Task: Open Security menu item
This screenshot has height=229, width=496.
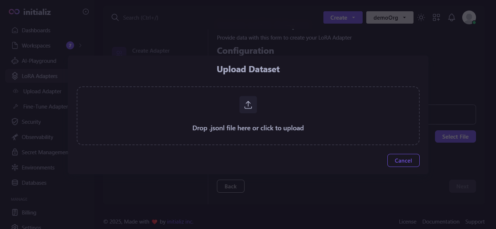Action: click(x=31, y=122)
